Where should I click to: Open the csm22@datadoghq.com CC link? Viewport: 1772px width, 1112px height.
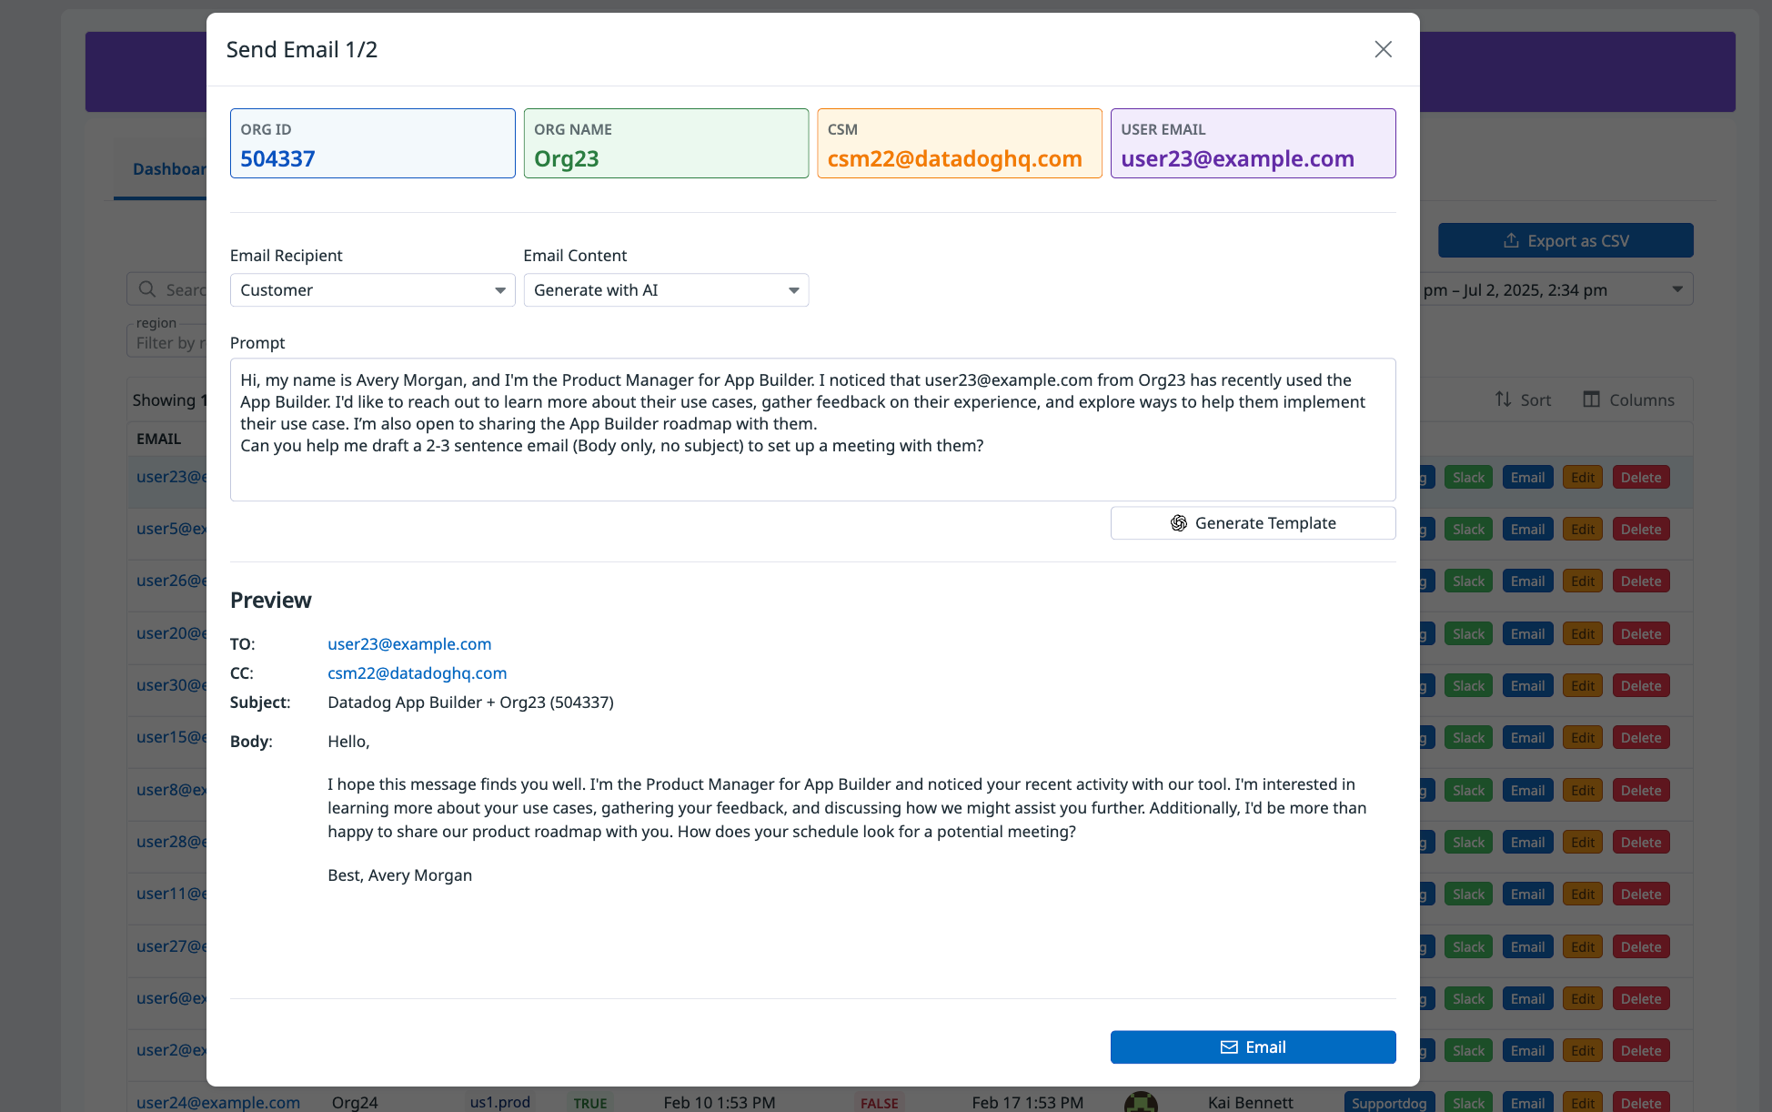pyautogui.click(x=417, y=673)
